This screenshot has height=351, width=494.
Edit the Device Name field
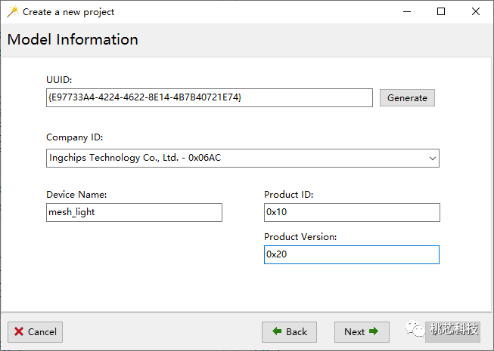134,212
